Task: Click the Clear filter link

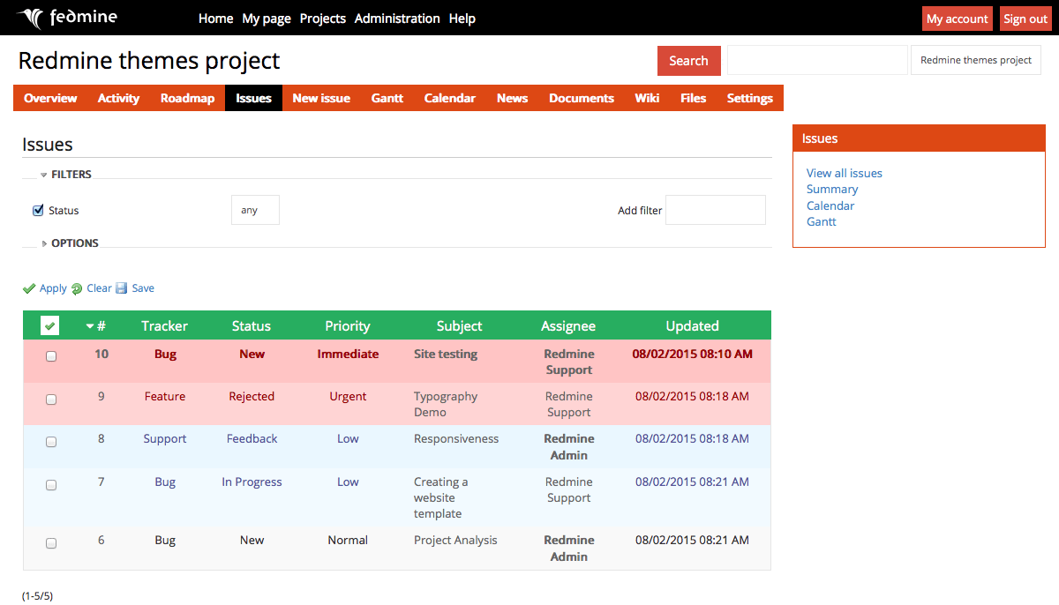Action: [x=99, y=288]
